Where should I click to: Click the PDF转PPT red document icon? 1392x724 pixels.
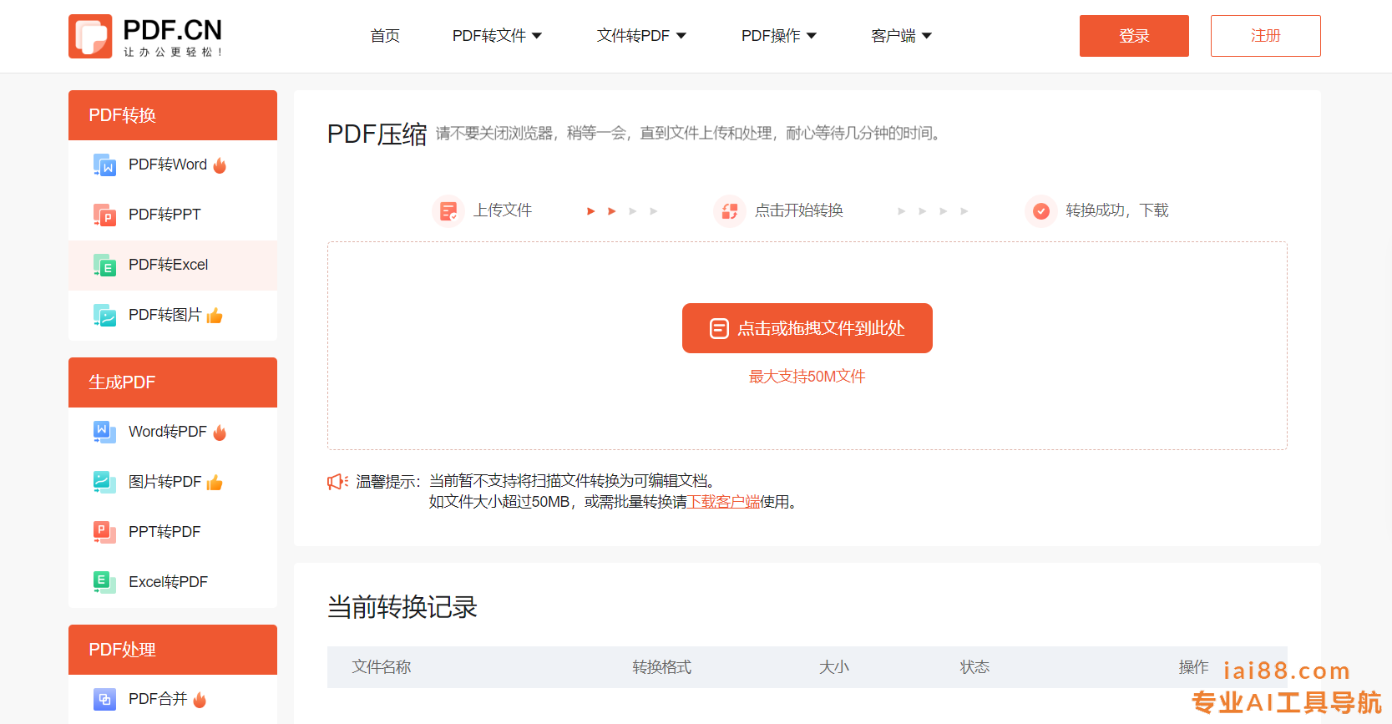(104, 215)
